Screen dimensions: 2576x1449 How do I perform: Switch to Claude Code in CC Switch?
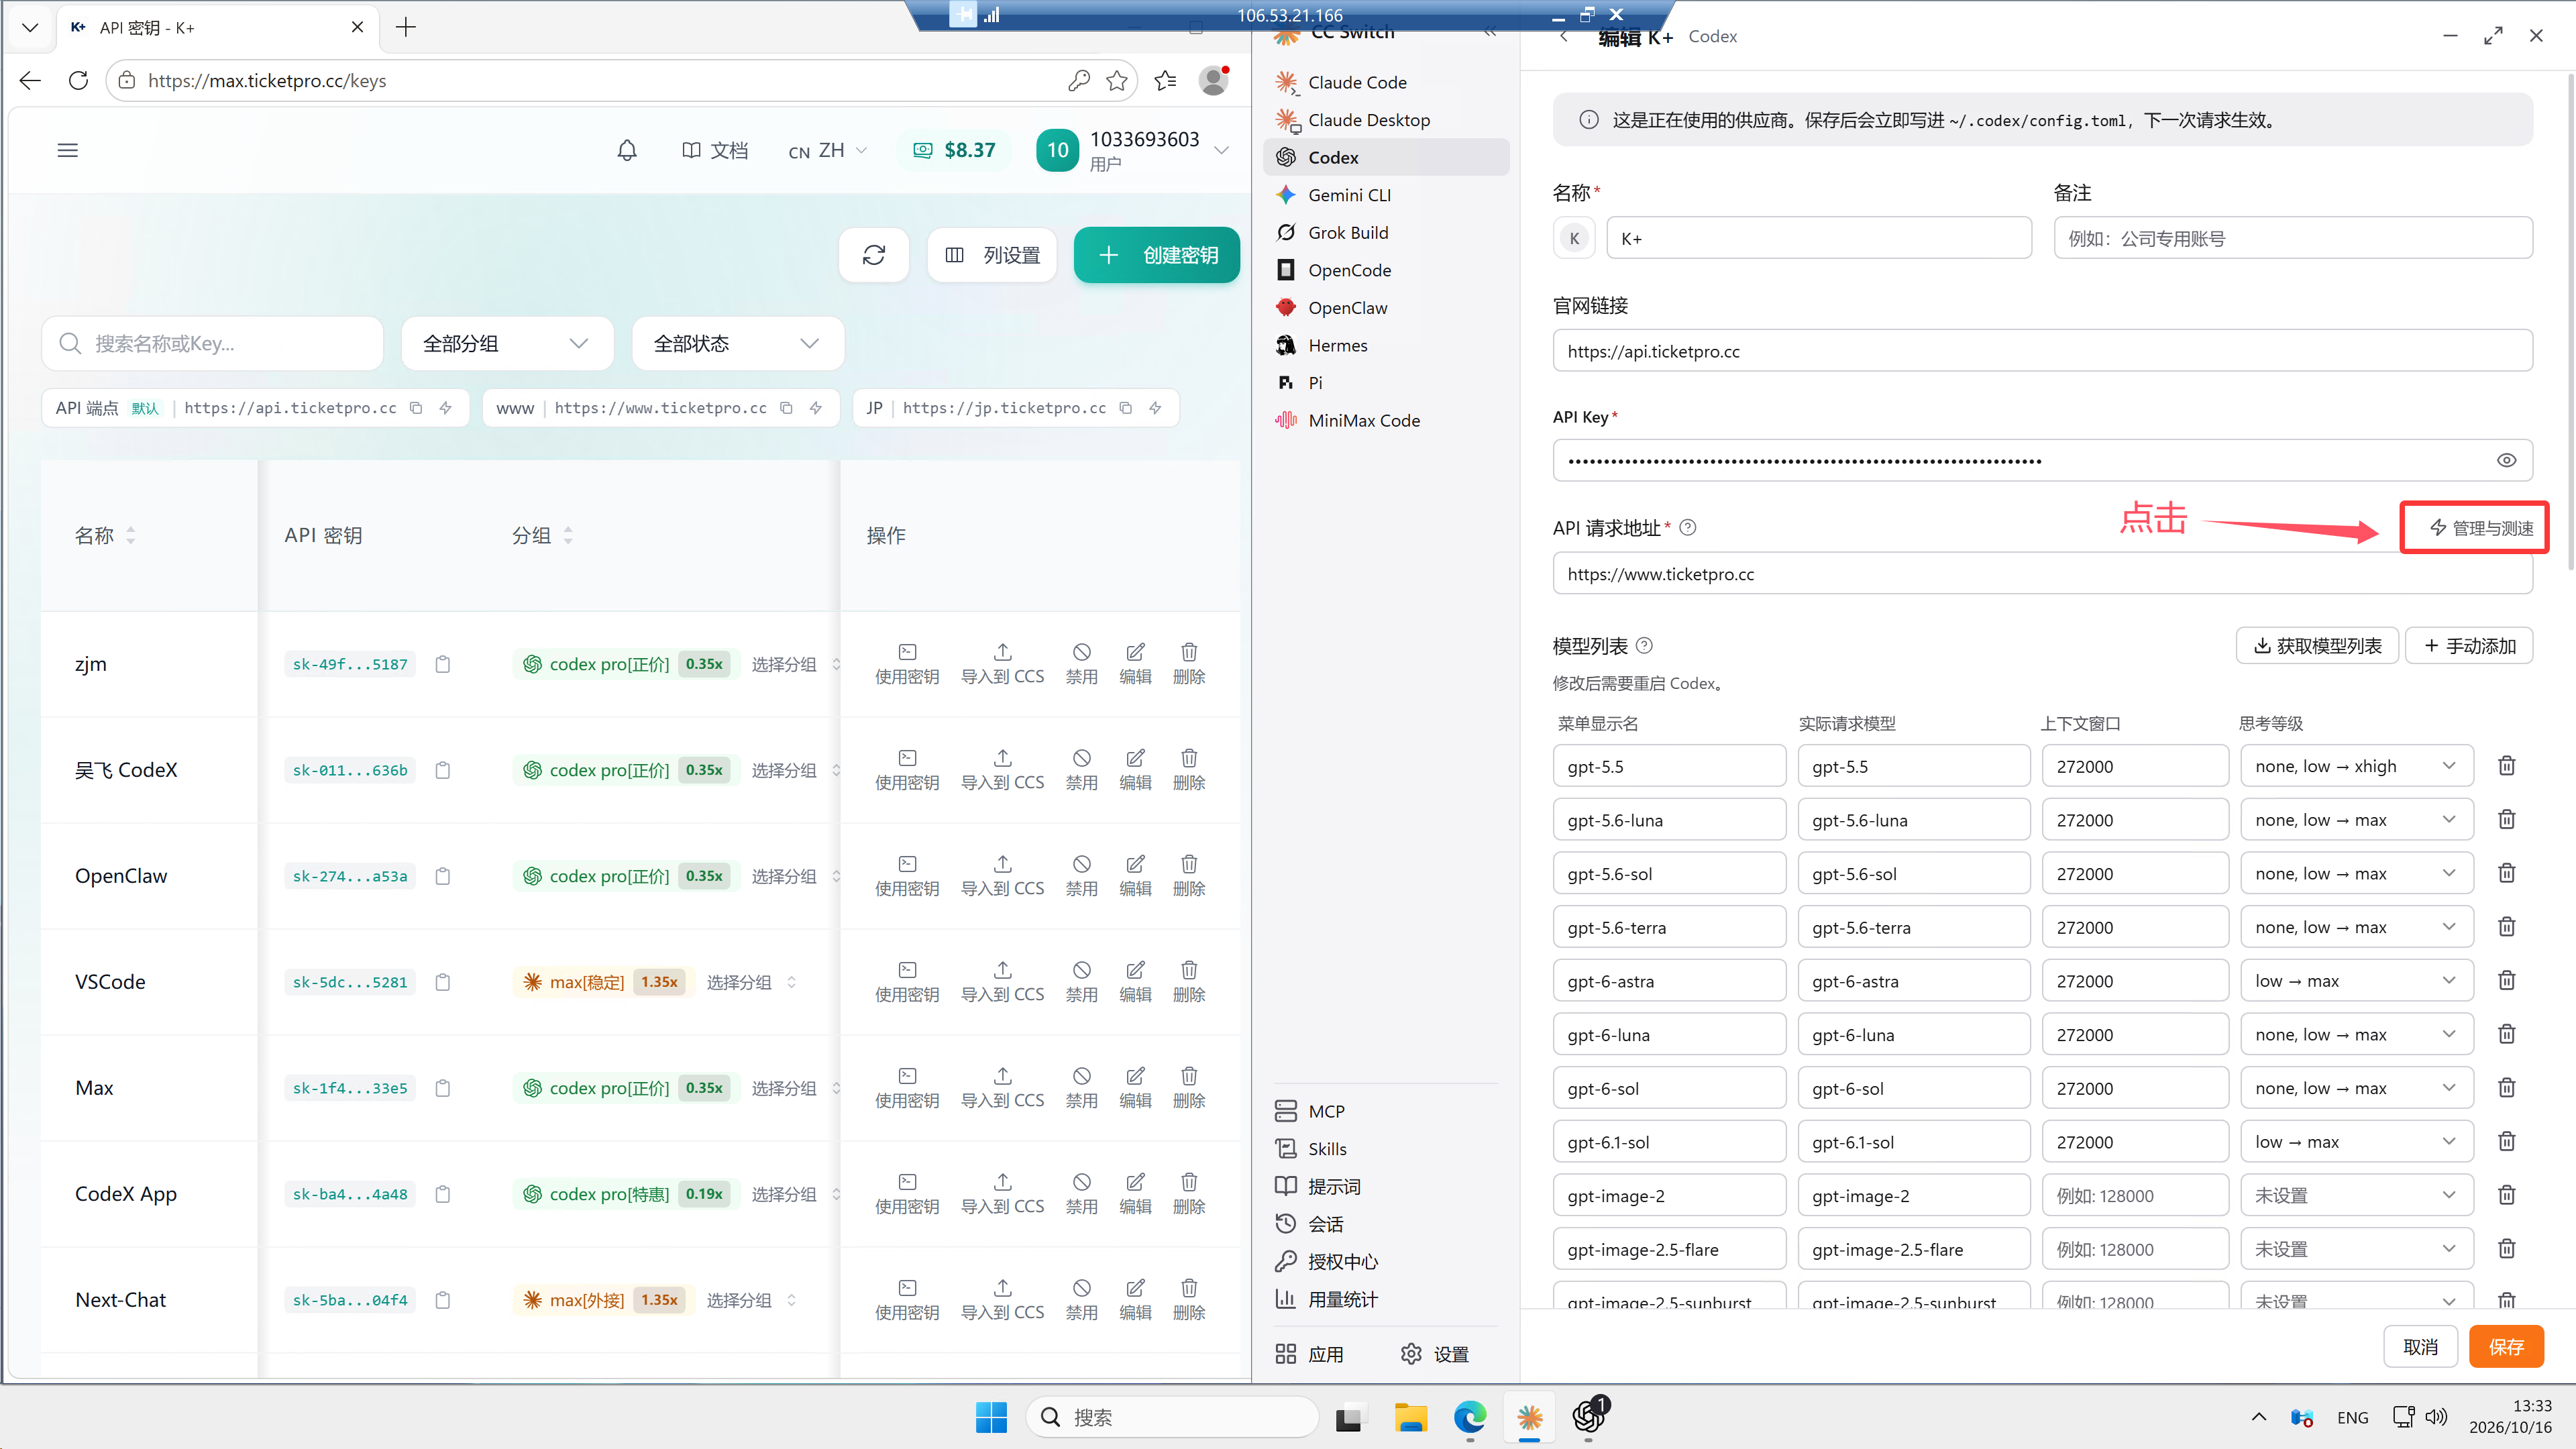click(x=1386, y=82)
